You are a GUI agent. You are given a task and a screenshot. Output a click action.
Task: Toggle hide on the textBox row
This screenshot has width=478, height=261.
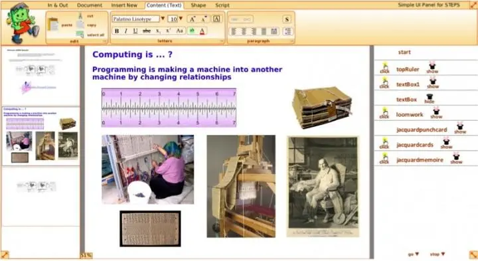(x=430, y=99)
